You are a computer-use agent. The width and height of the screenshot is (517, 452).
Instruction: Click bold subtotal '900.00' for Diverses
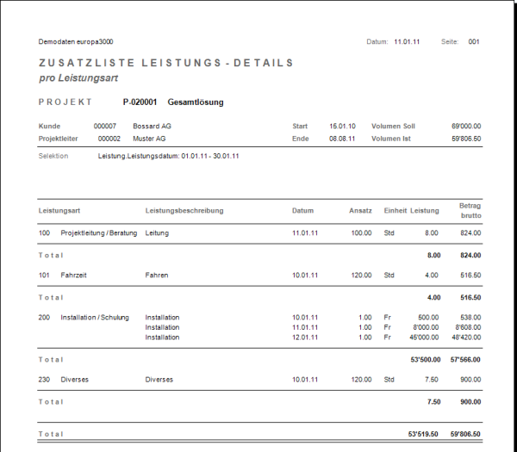470,402
